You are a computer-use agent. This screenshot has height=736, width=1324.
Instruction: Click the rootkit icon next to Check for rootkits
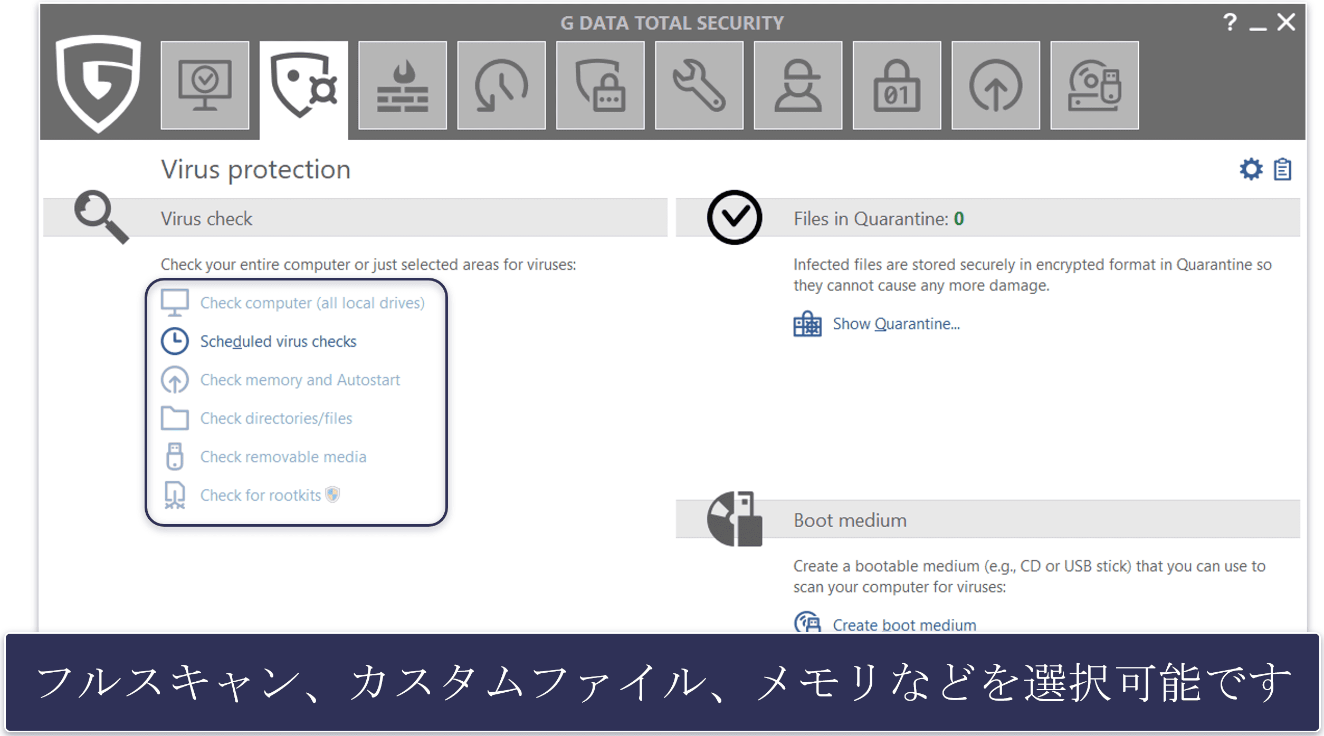(x=175, y=495)
